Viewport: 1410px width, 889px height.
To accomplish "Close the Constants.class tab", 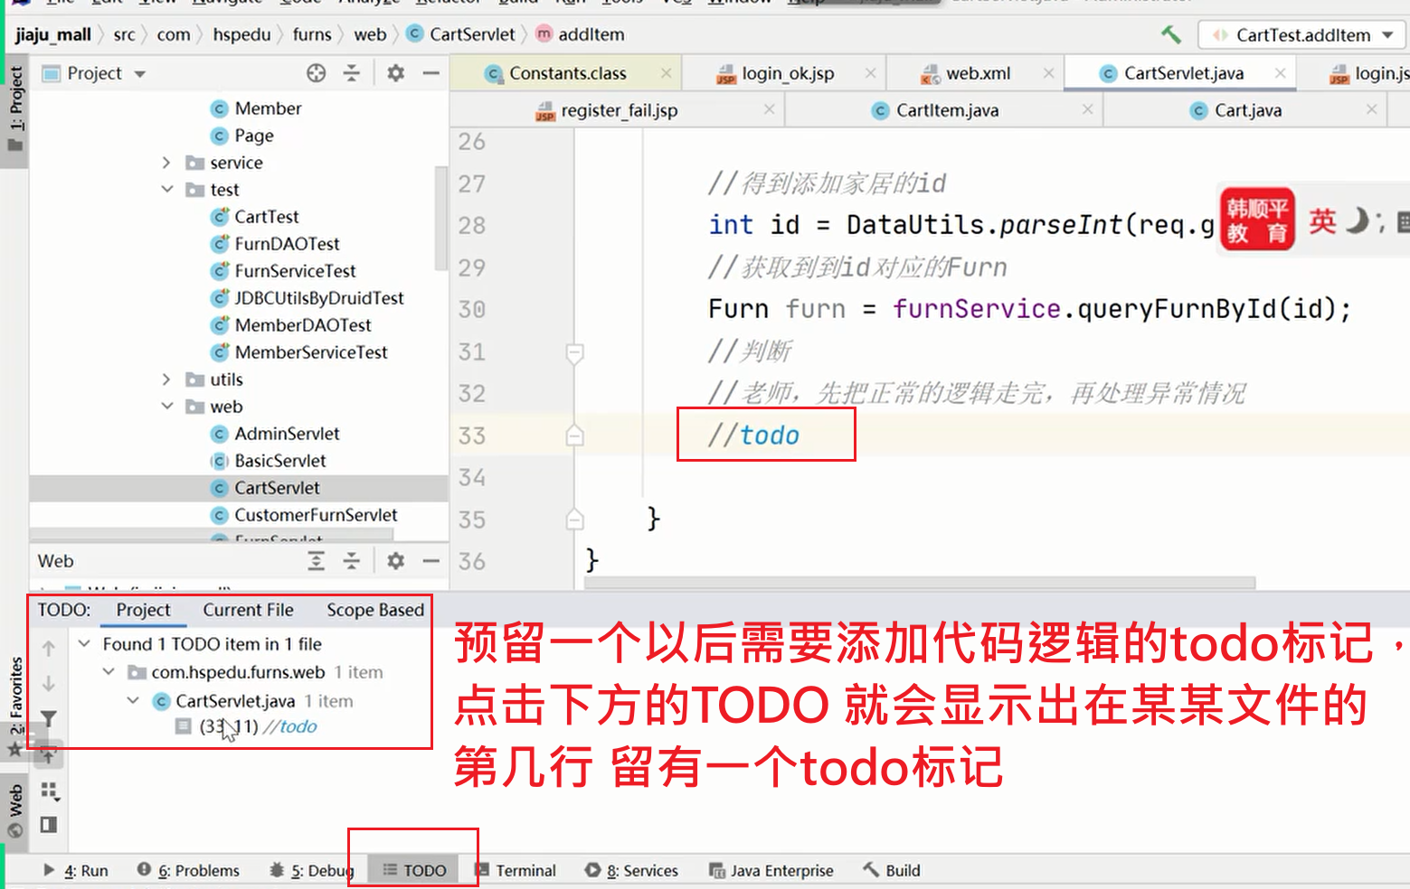I will tap(667, 73).
